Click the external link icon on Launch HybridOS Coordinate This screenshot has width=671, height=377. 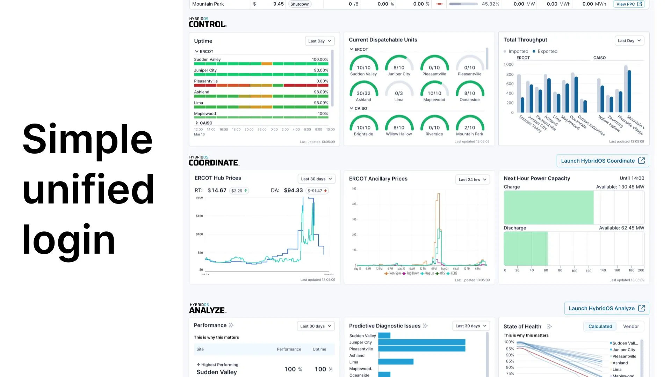tap(641, 161)
